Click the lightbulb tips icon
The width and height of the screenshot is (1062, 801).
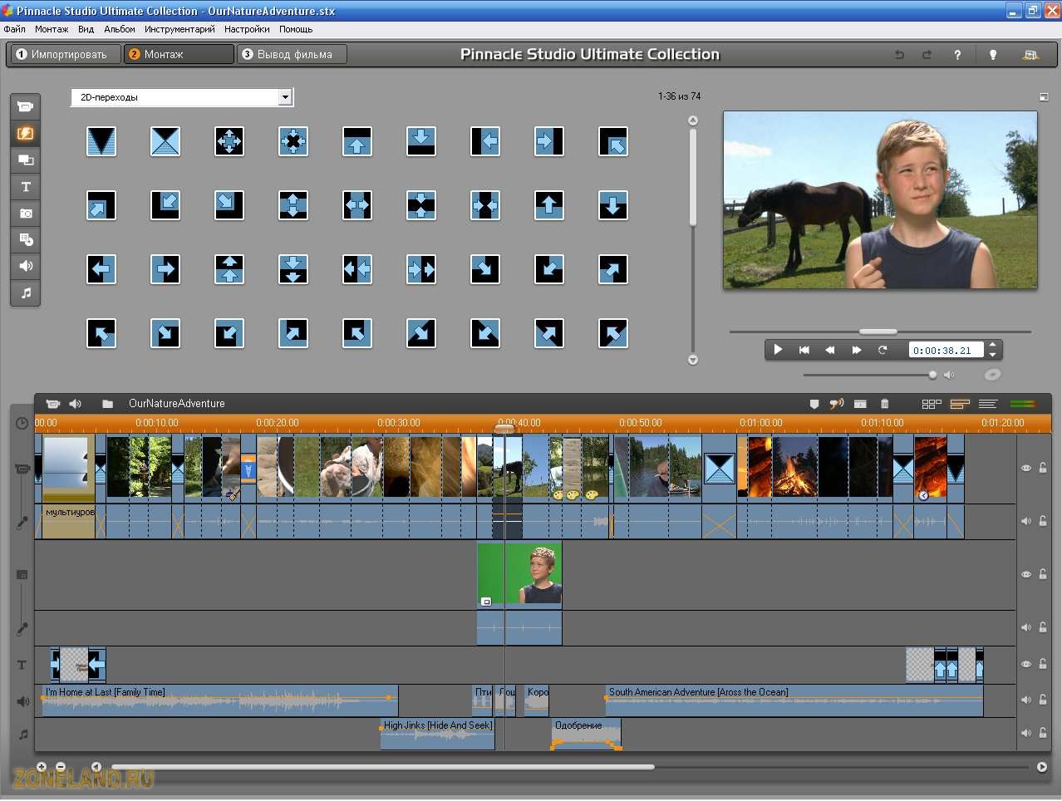coord(992,55)
